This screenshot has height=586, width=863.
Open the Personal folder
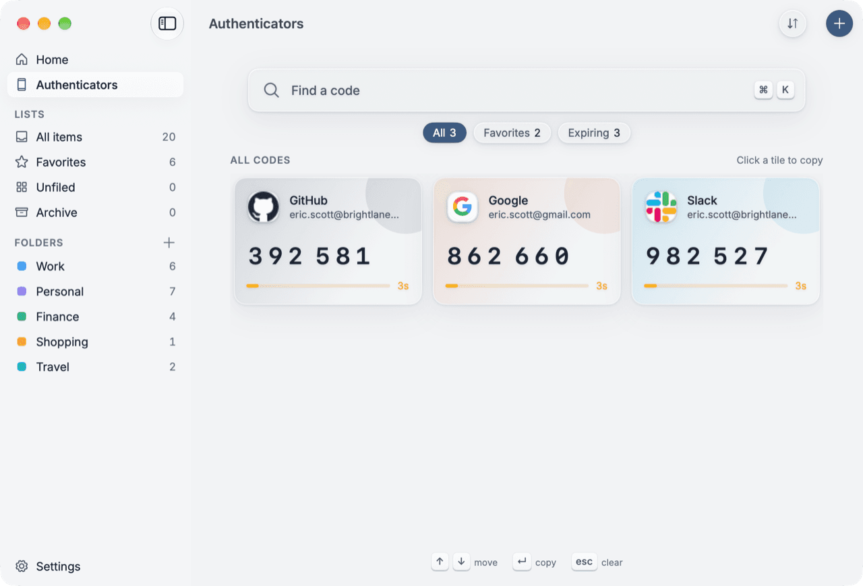point(95,291)
